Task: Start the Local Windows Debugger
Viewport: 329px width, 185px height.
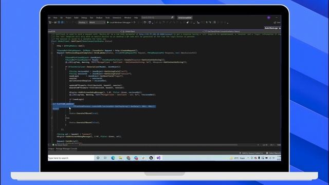Action: tap(119, 23)
